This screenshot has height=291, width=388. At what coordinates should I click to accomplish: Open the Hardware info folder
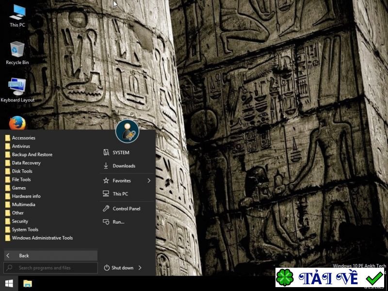coord(23,196)
